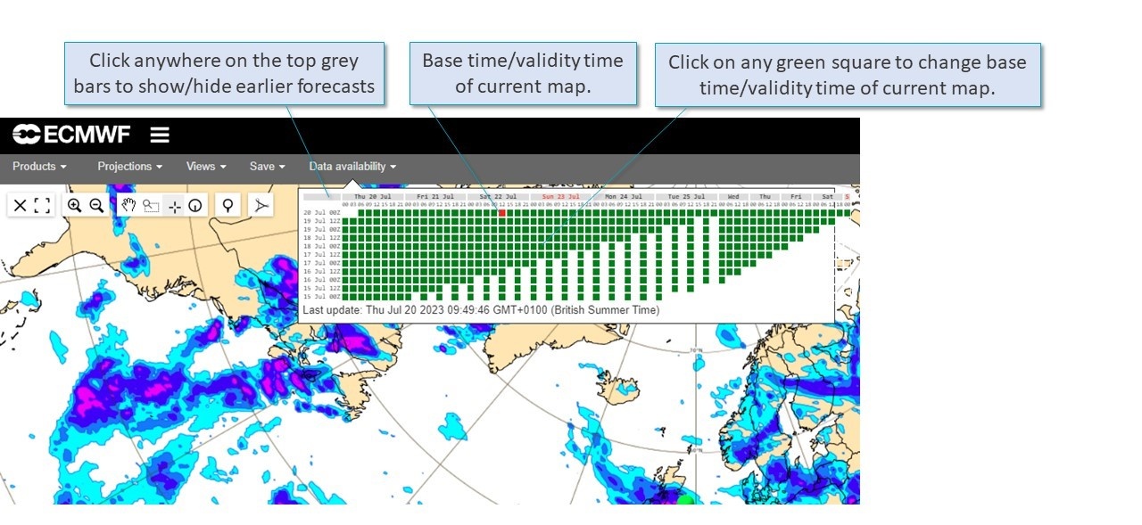Expand the Views dropdown
The height and width of the screenshot is (525, 1142).
pyautogui.click(x=203, y=167)
